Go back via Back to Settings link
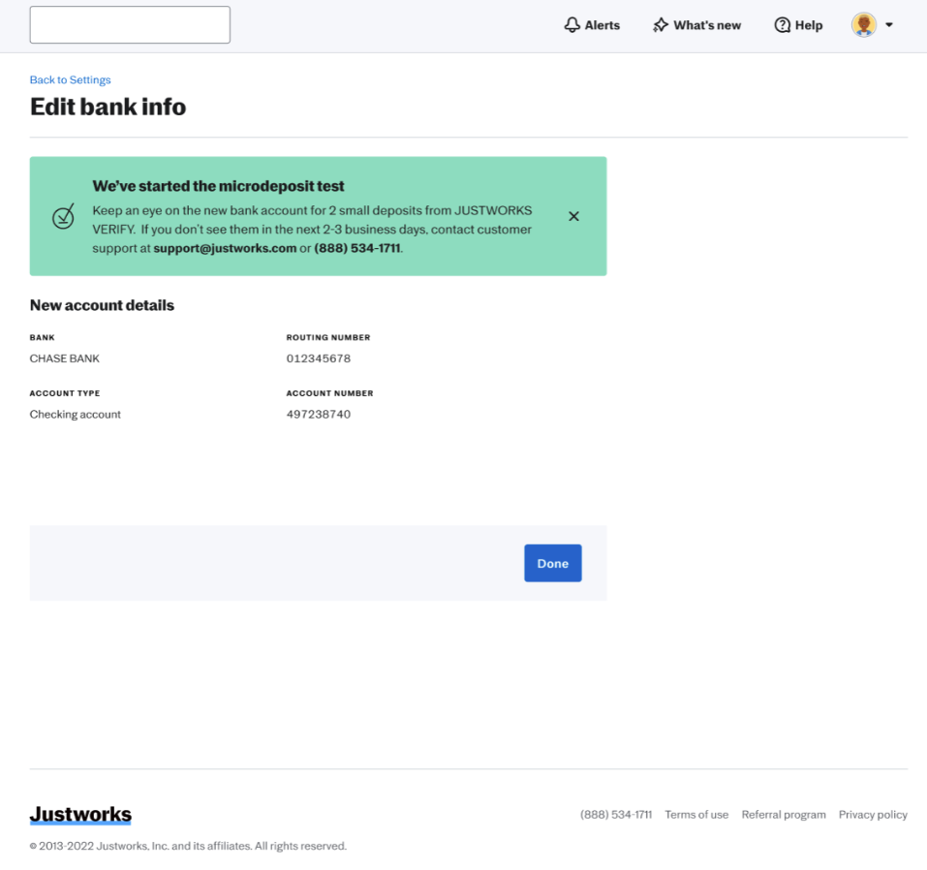 (x=71, y=79)
